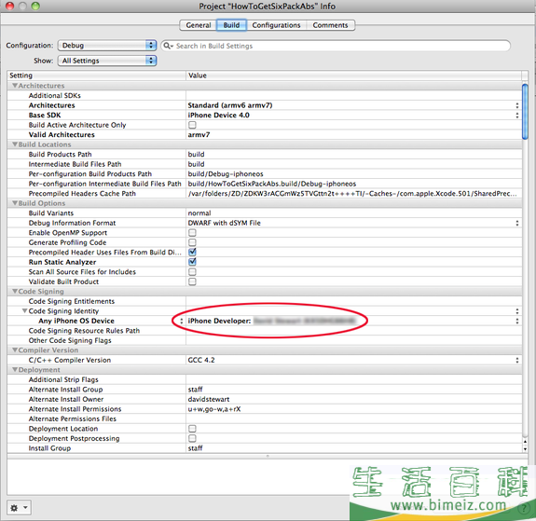Click the settings table vertical scrollbar thumb
The image size is (536, 521).
pyautogui.click(x=525, y=112)
